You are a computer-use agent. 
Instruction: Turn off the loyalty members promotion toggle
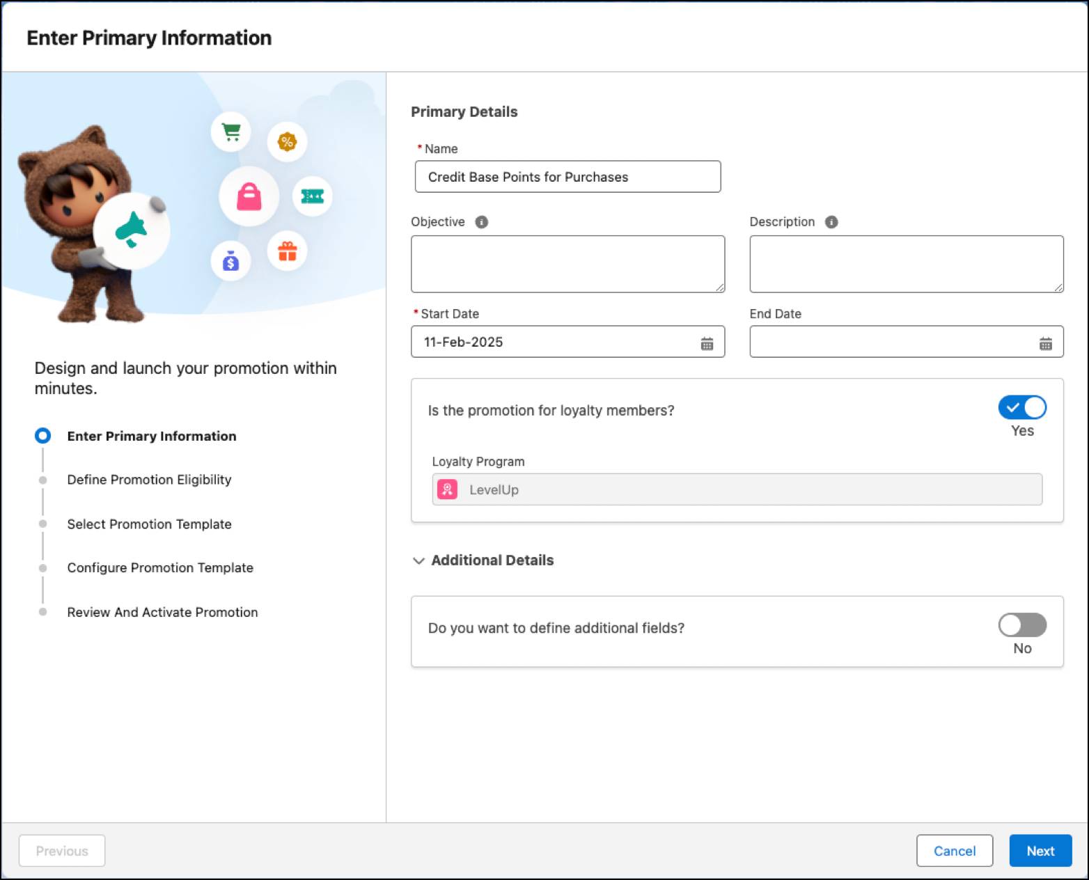[1022, 407]
